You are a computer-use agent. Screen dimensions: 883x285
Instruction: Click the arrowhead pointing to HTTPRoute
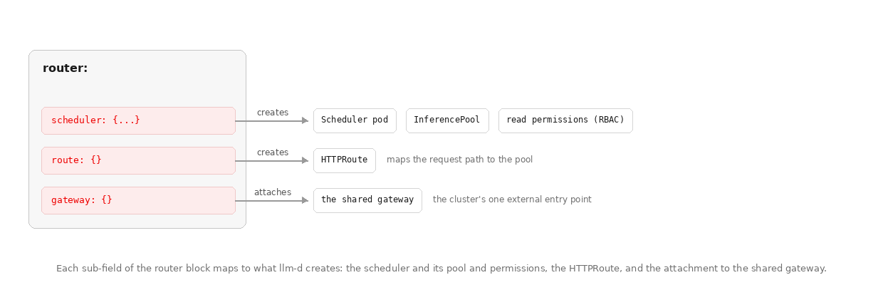pos(305,161)
